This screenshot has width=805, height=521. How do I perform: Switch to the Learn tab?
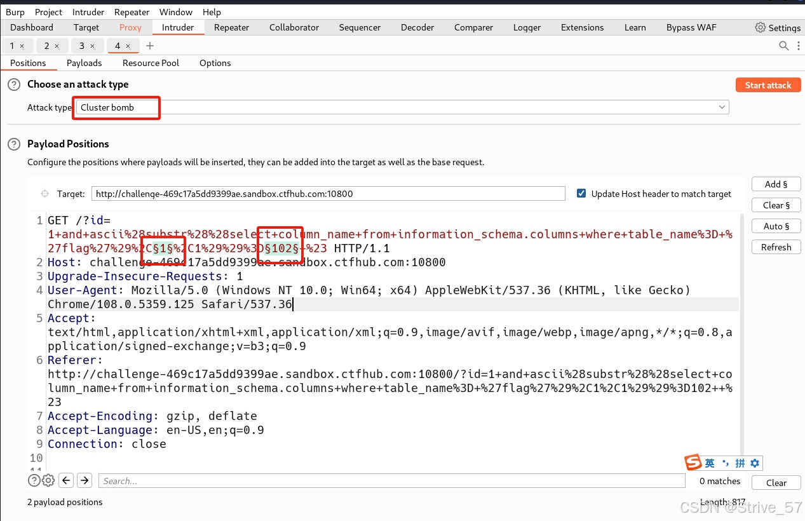[635, 27]
